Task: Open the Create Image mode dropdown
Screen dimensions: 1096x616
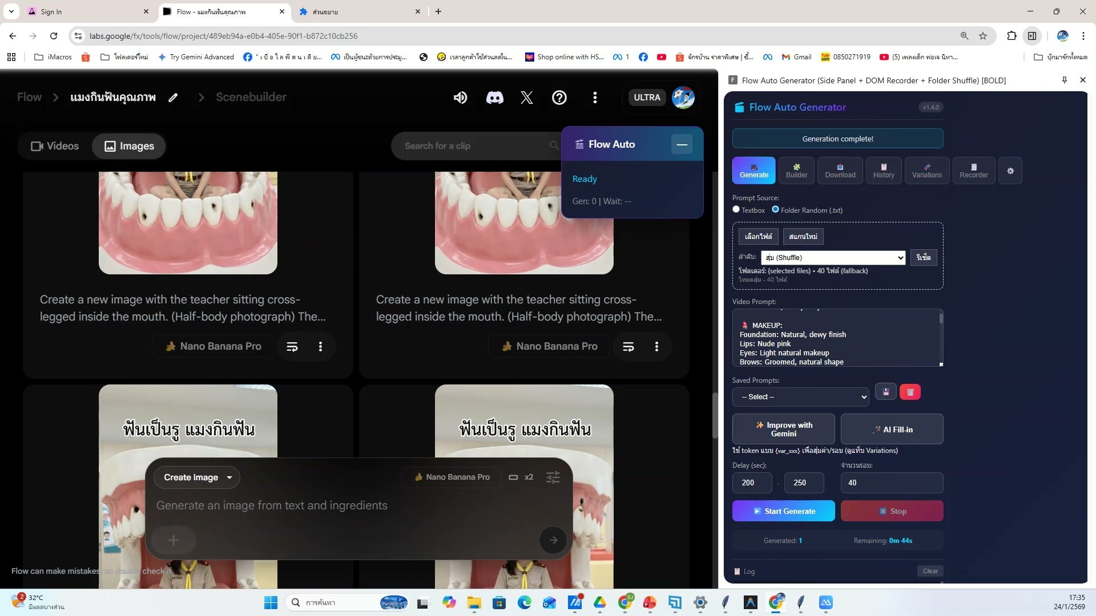Action: click(197, 477)
